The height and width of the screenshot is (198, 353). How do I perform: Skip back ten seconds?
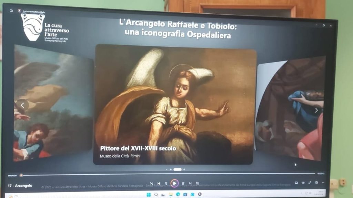[166, 184]
